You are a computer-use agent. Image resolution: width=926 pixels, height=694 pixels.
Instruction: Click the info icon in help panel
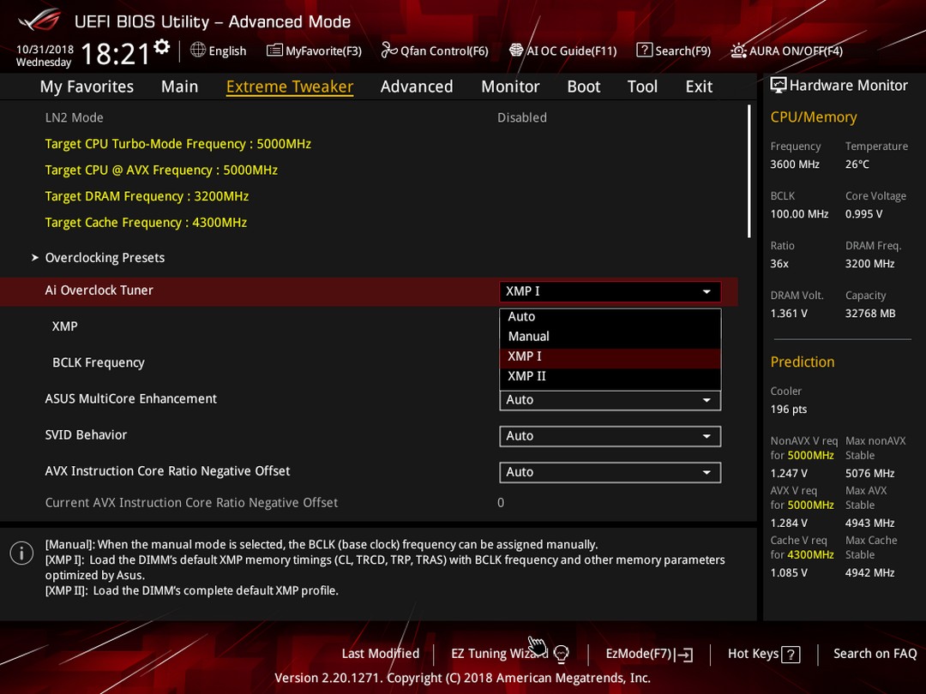click(21, 553)
